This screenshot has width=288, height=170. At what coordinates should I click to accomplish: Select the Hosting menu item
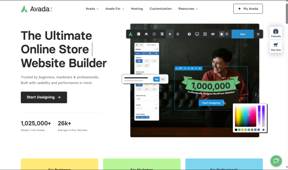click(137, 9)
